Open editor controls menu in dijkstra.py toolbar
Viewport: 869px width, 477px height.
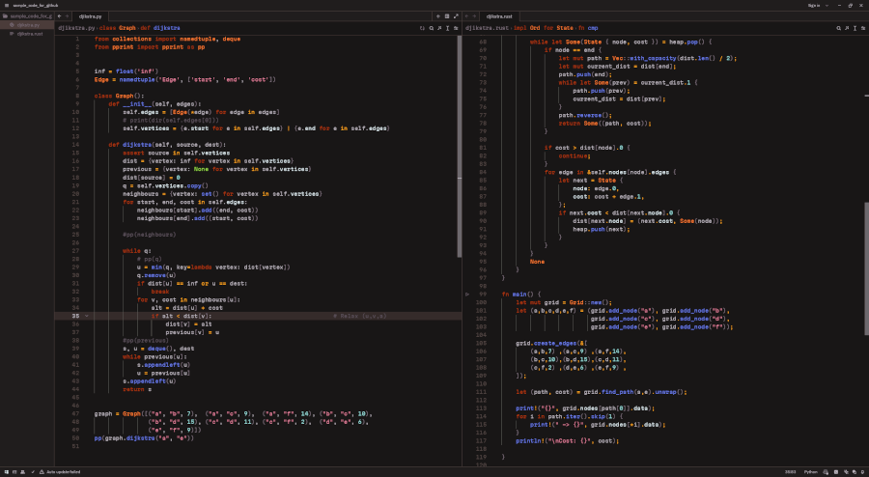point(456,28)
